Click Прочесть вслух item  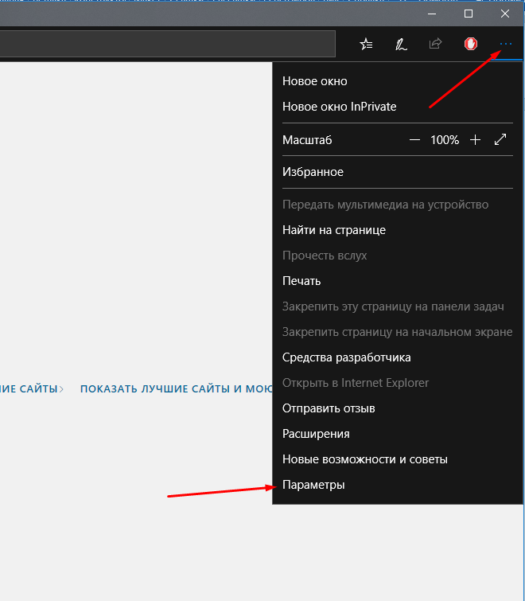[398, 256]
